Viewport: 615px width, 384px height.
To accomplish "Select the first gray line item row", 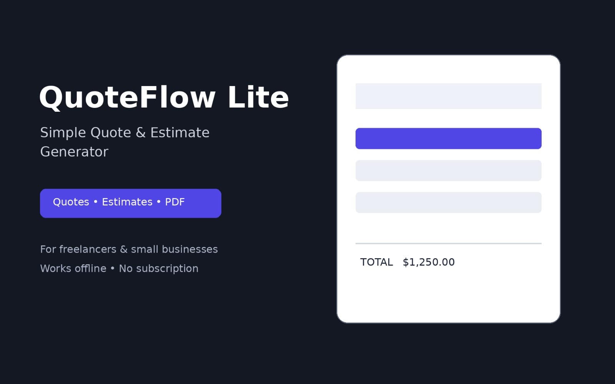I will pos(449,170).
